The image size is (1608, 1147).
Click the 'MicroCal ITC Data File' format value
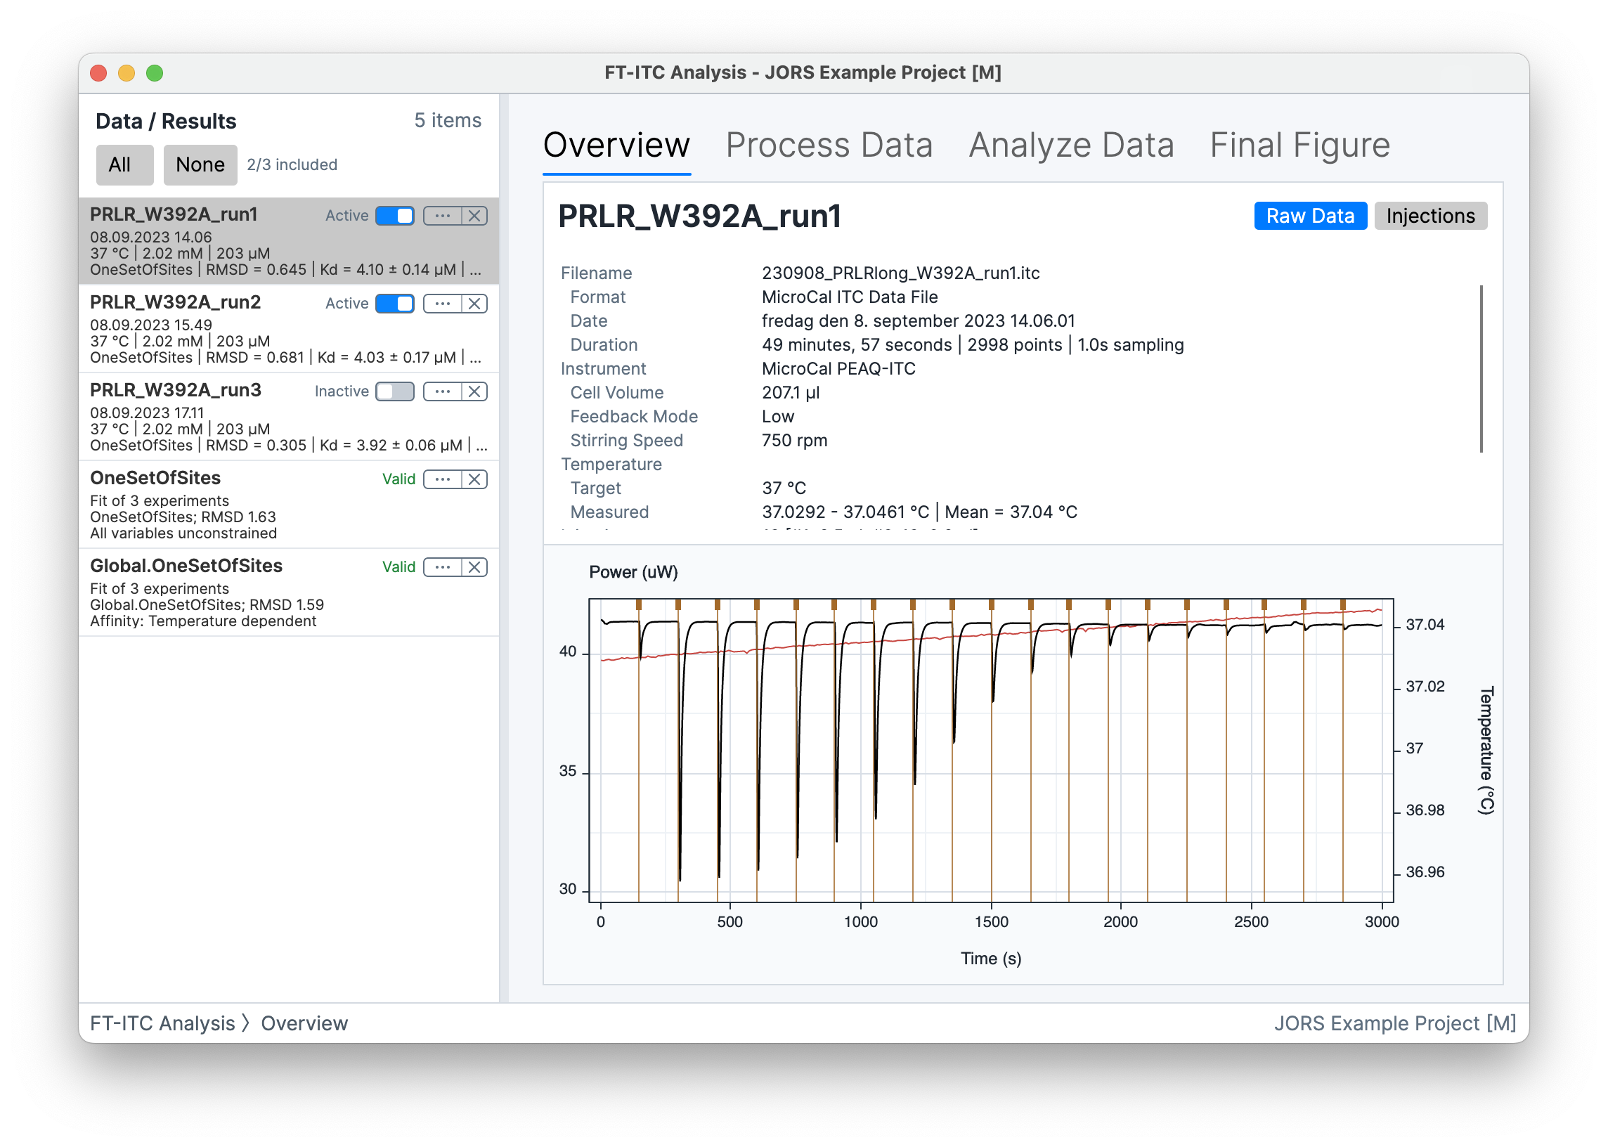pyautogui.click(x=850, y=297)
